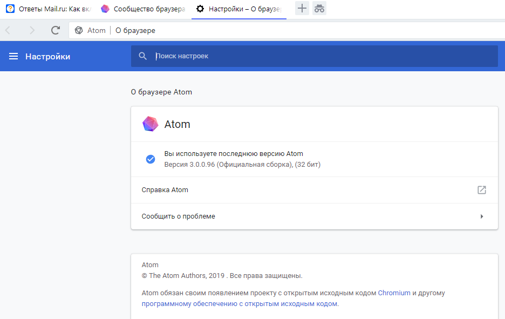This screenshot has height=319, width=505.
Task: Click the Atom logo in the about card
Action: [x=151, y=124]
